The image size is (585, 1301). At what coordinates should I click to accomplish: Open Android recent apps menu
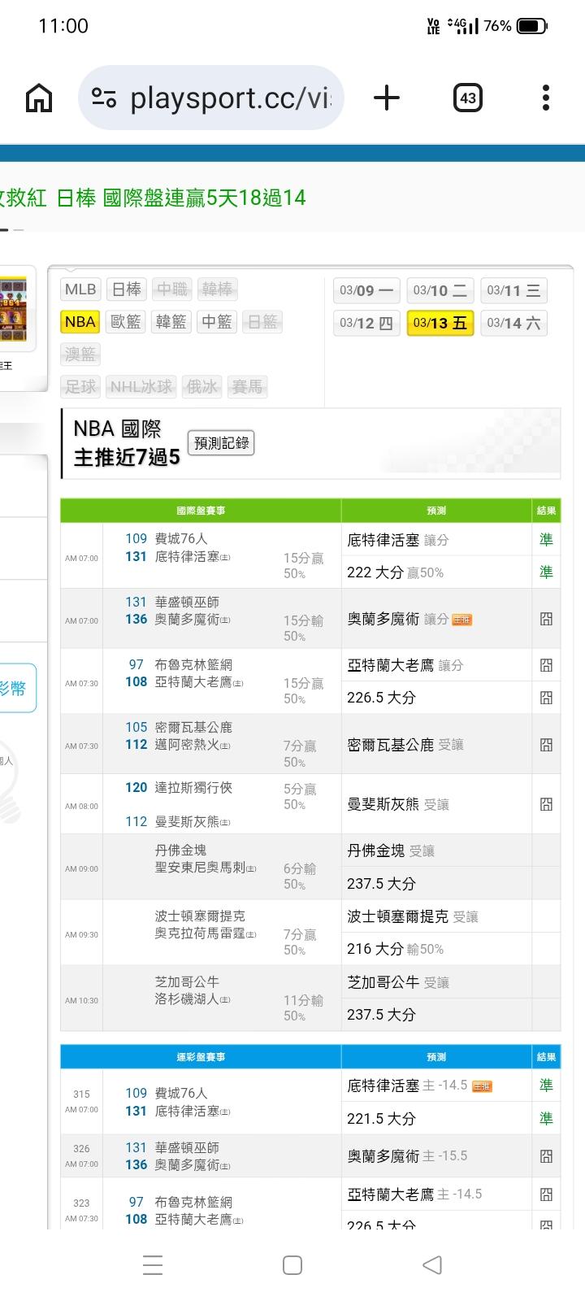[153, 1265]
